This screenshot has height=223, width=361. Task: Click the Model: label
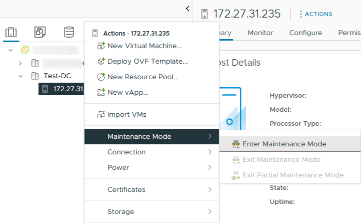[280, 109]
